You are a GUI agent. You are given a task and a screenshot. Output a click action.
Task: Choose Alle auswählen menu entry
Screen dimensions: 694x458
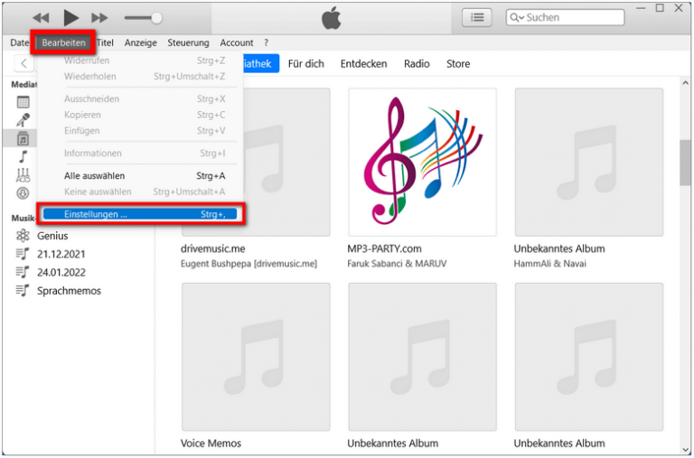tap(140, 175)
